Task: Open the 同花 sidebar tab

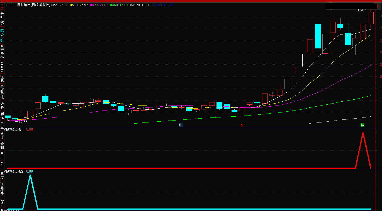Action: [x=2, y=116]
